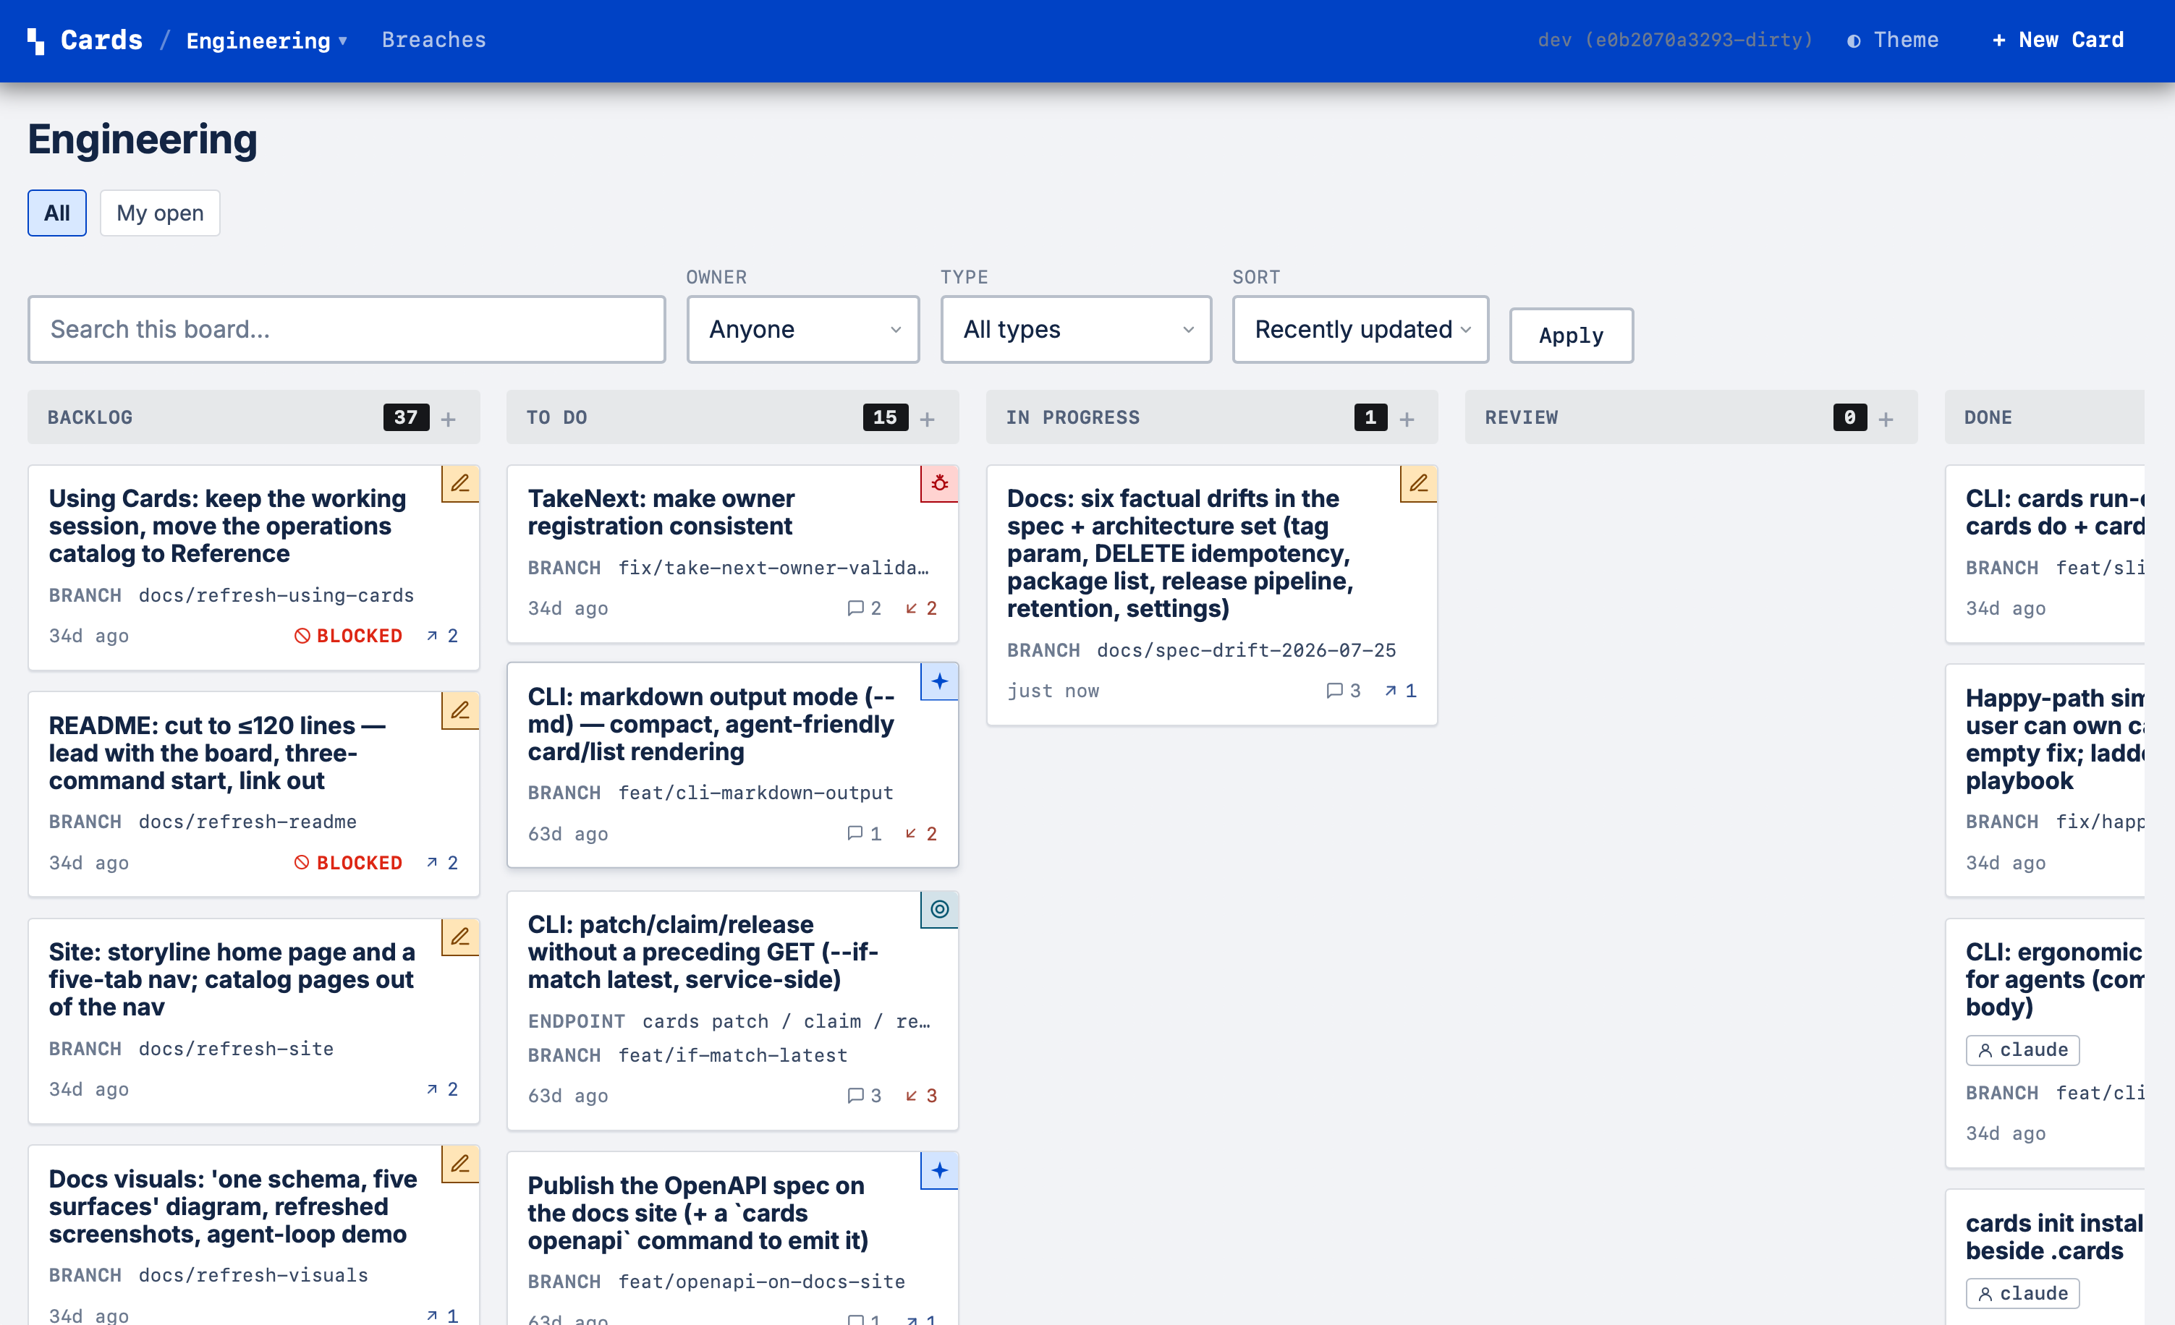Viewport: 2175px width, 1325px height.
Task: Add a card to Review column
Action: pyautogui.click(x=1886, y=419)
